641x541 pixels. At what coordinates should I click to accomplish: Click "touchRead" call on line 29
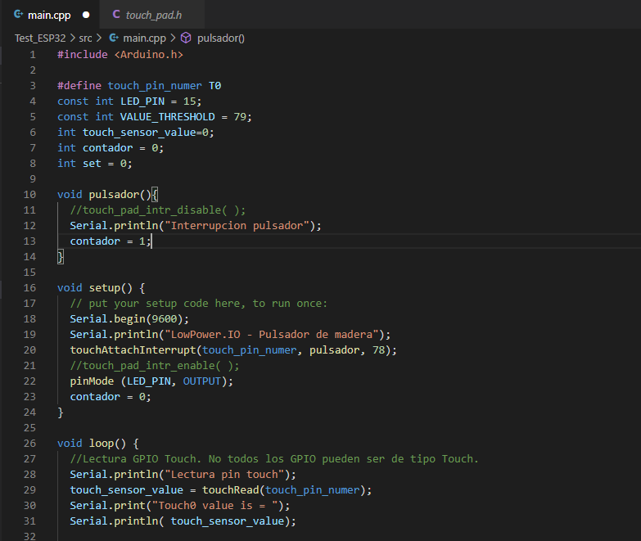click(x=231, y=490)
